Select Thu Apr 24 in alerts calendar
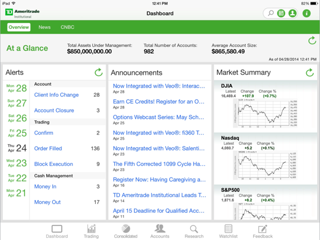The width and height of the screenshot is (320, 240). click(17, 148)
